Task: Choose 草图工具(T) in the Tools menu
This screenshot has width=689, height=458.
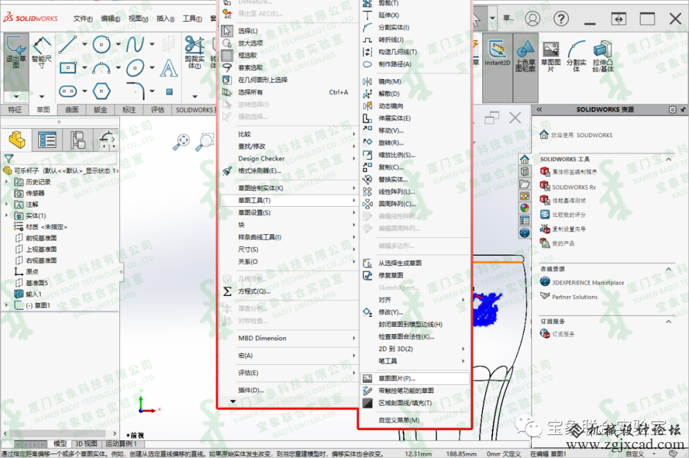Action: pos(289,200)
